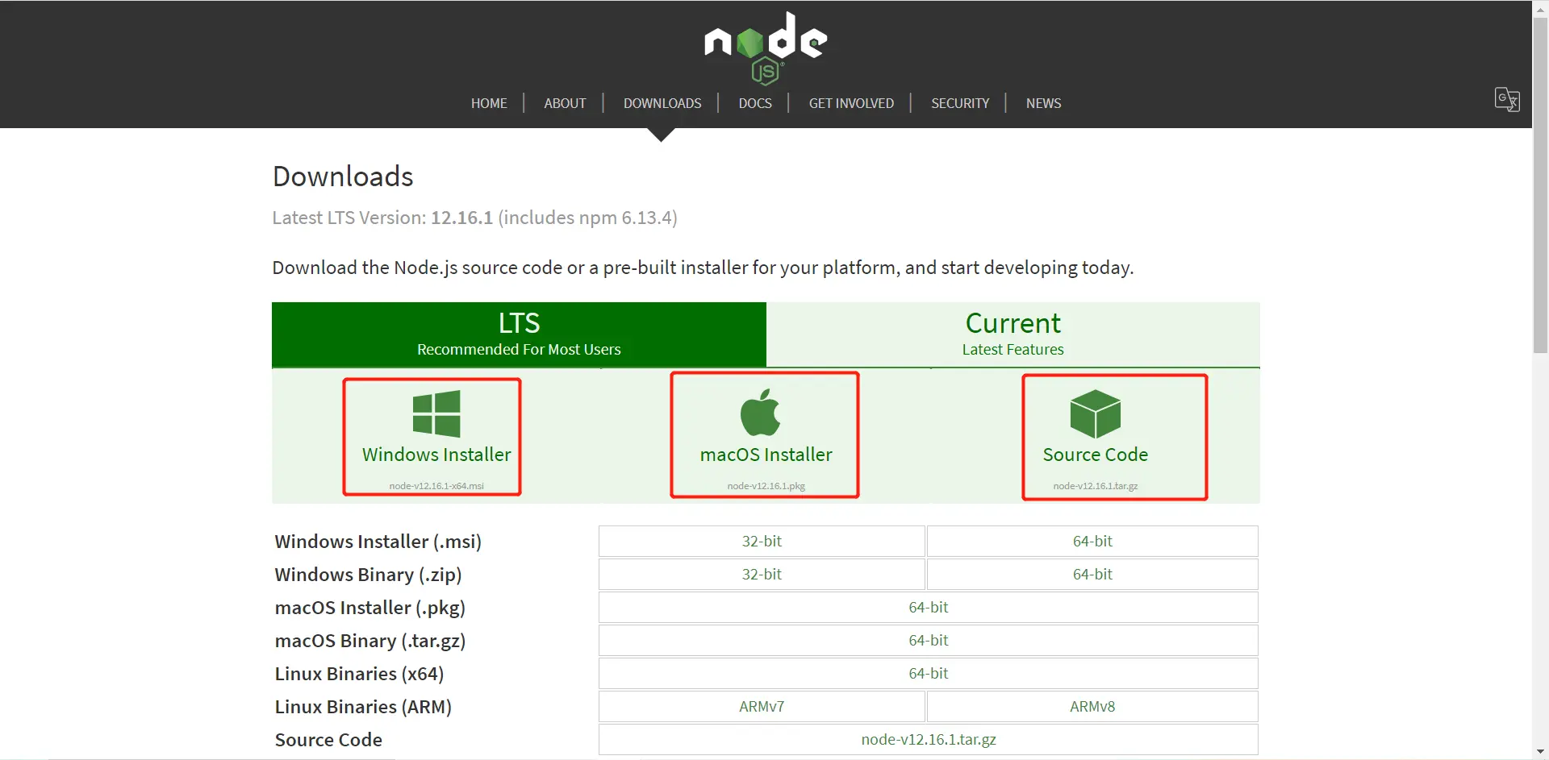Image resolution: width=1549 pixels, height=760 pixels.
Task: Click the vertical scrollbar thumb
Action: (1540, 185)
